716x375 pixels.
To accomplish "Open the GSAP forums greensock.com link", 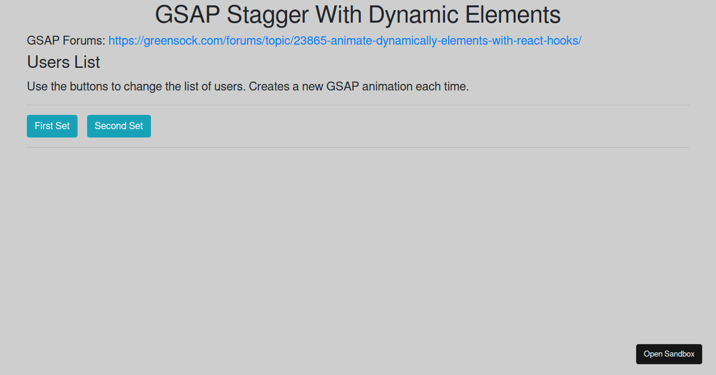I will pyautogui.click(x=345, y=41).
